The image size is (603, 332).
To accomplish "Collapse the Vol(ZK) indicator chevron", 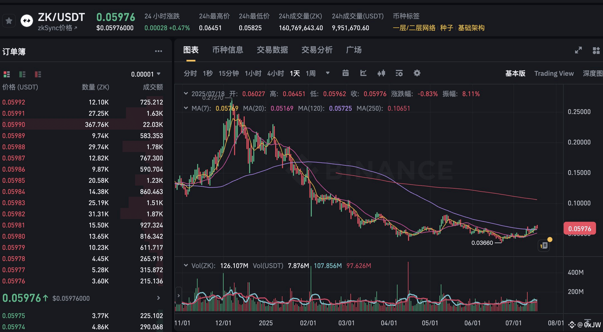I will pyautogui.click(x=186, y=265).
